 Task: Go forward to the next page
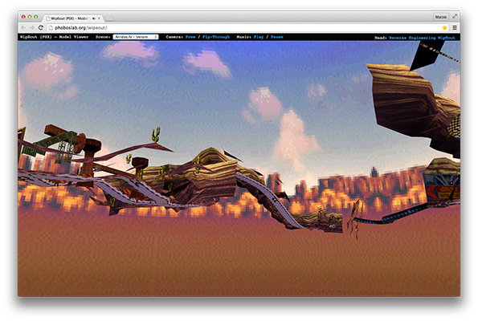tap(32, 28)
